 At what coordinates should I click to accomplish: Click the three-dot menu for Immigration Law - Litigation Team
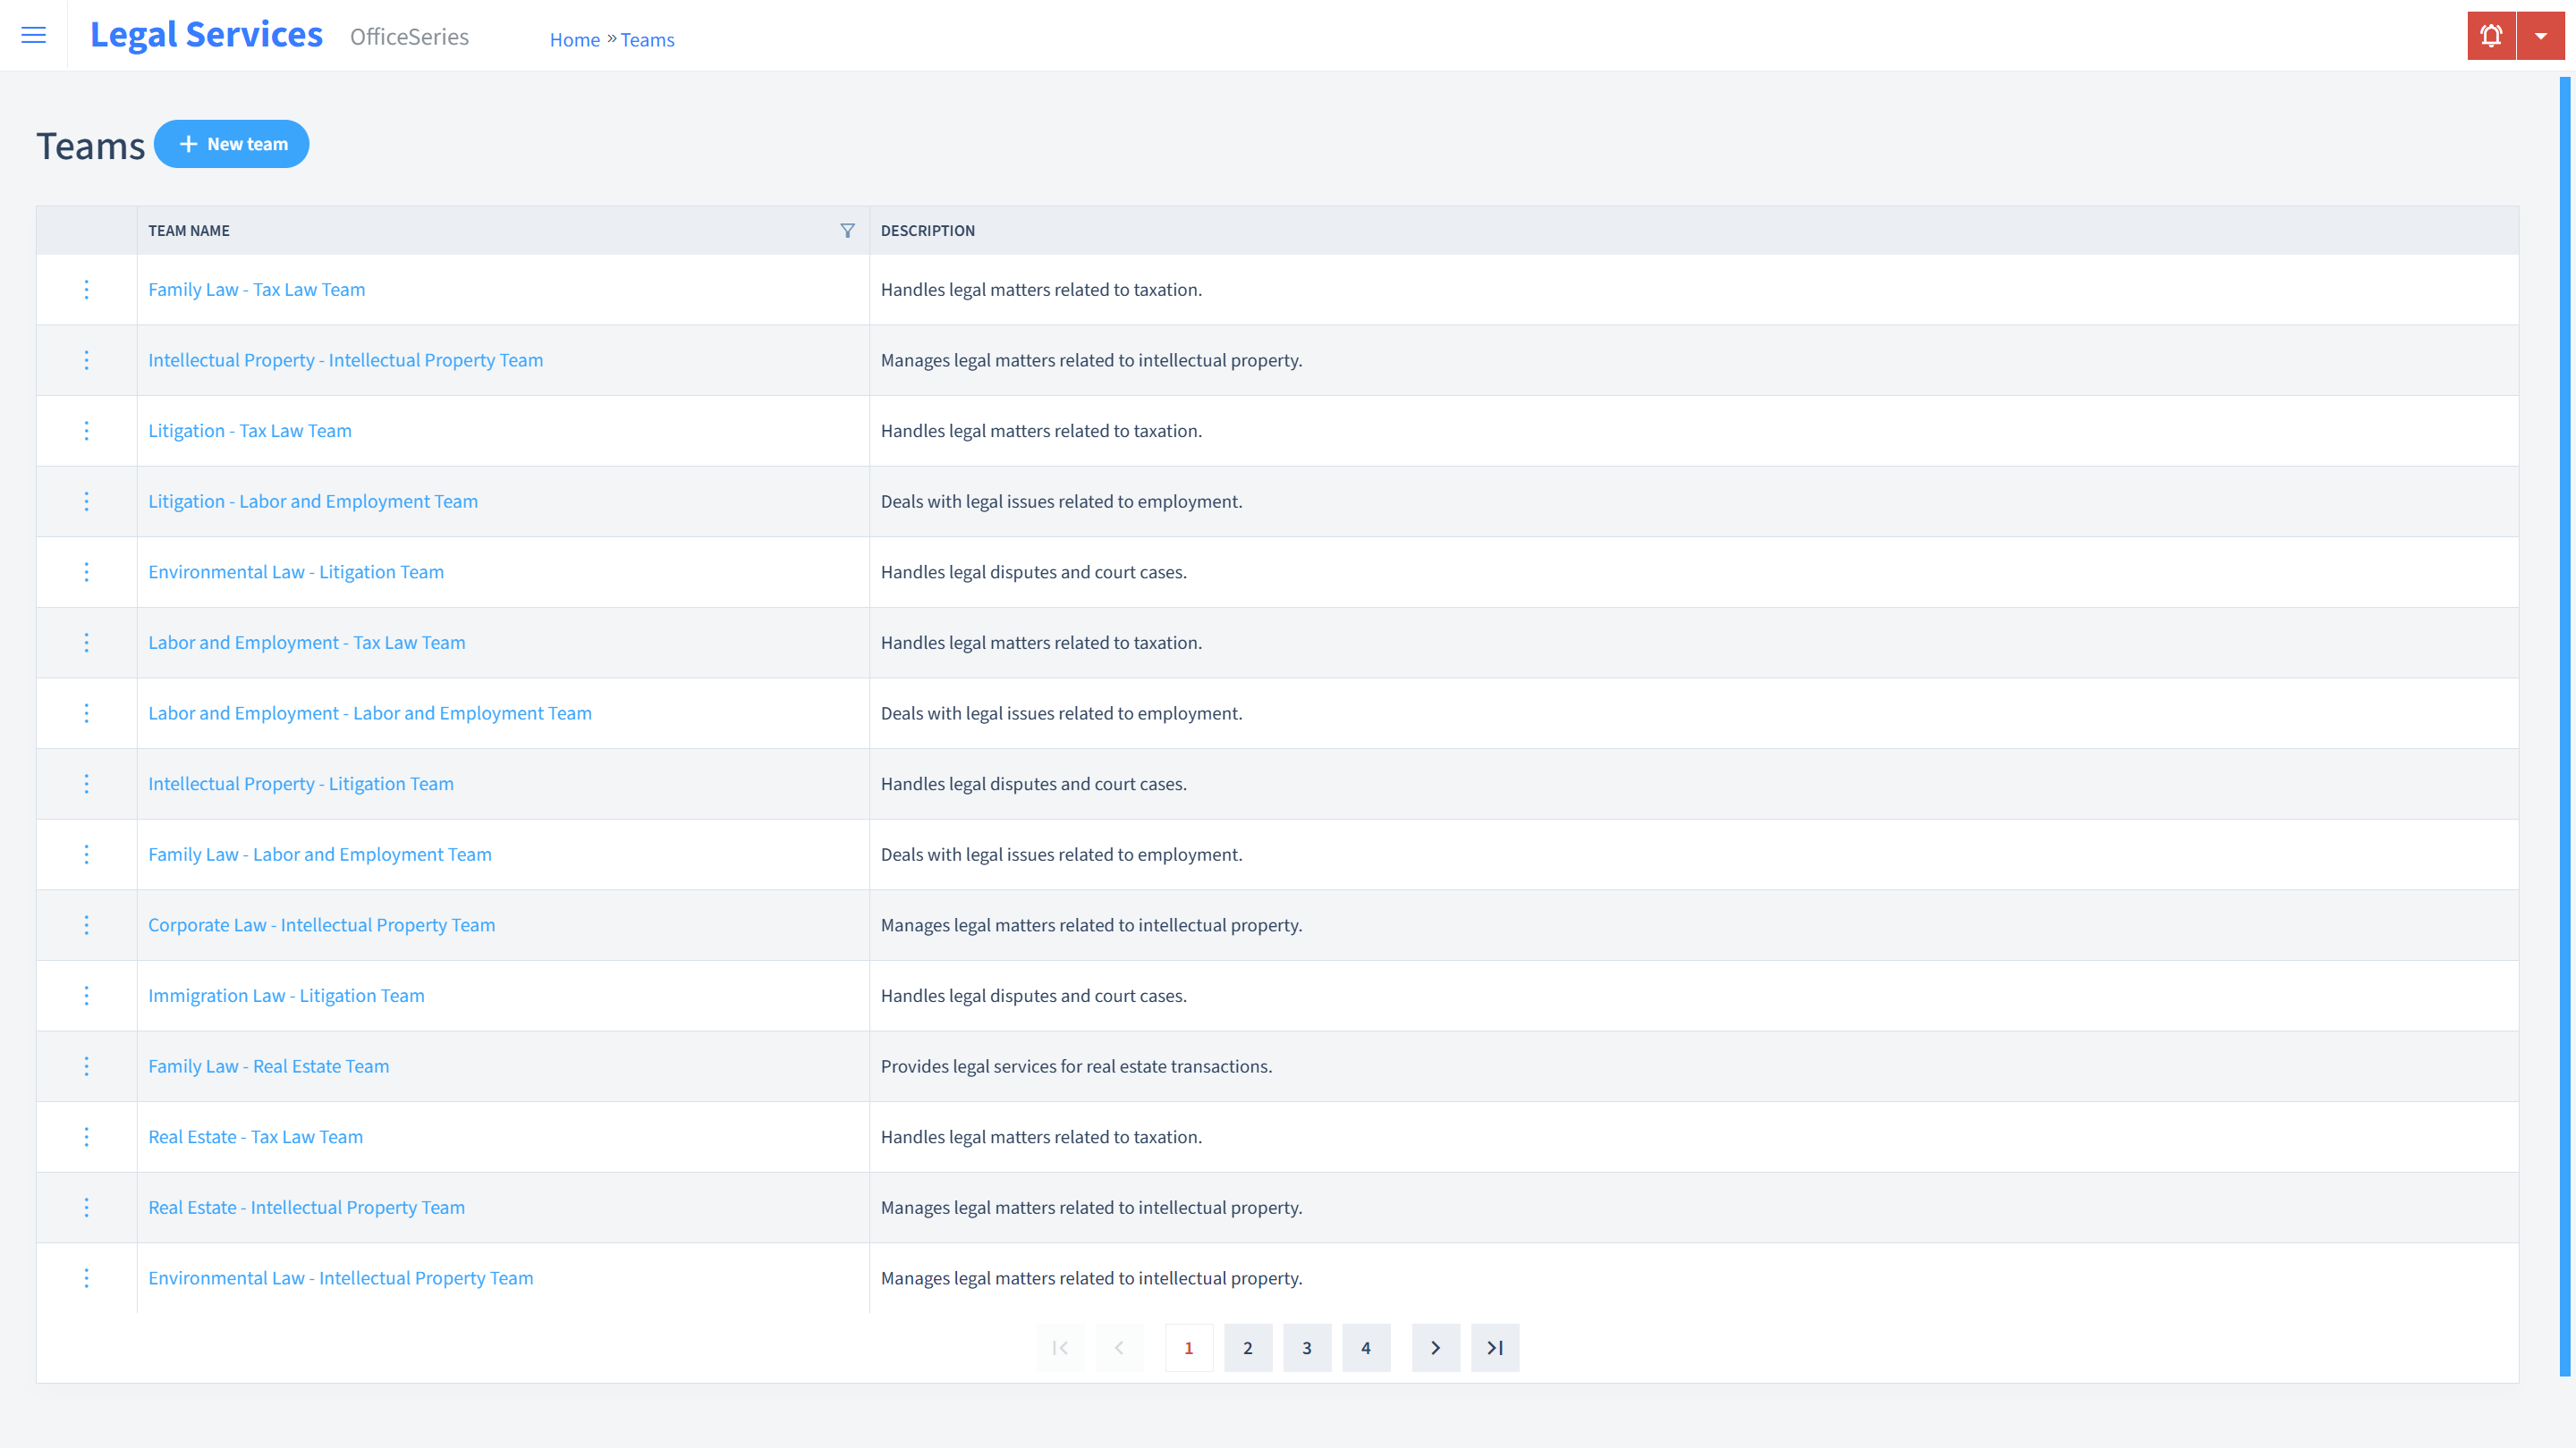[x=87, y=996]
